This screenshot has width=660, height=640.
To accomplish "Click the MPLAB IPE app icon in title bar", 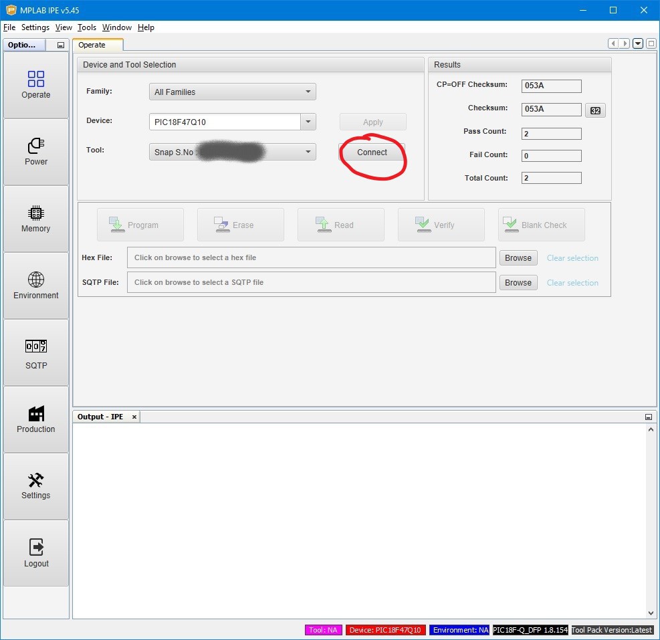I will pyautogui.click(x=11, y=9).
